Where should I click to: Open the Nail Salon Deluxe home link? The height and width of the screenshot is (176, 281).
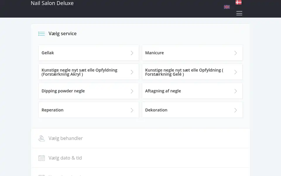(x=52, y=3)
